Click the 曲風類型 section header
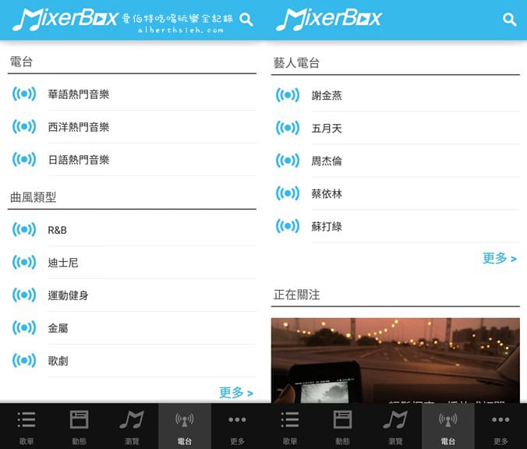The image size is (527, 449). tap(33, 197)
